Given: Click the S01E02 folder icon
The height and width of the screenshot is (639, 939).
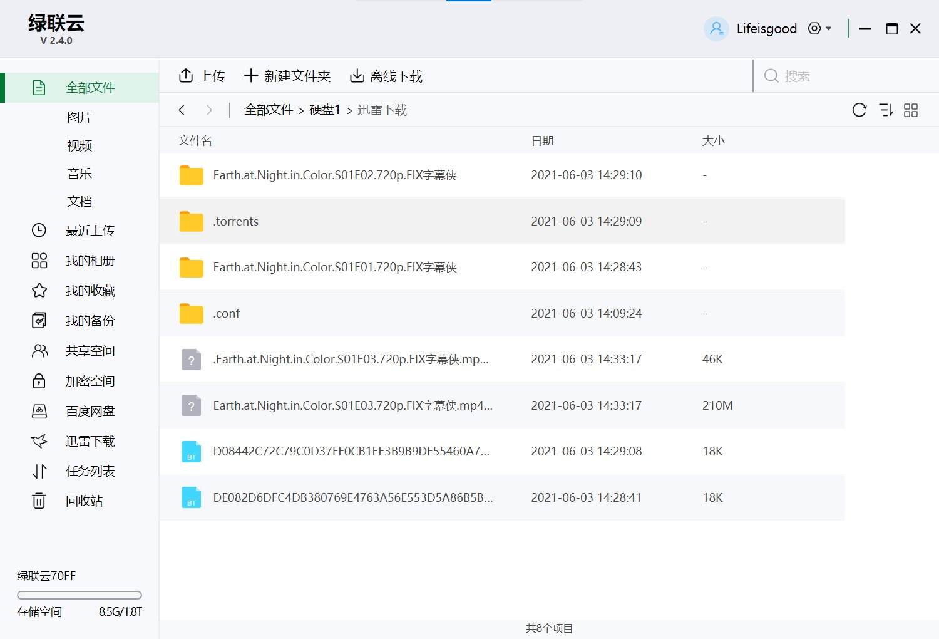Looking at the screenshot, I should coord(192,175).
